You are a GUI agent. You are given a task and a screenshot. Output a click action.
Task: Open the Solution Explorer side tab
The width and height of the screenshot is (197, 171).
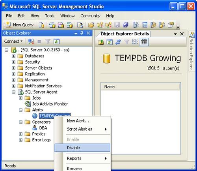pyautogui.click(x=191, y=51)
